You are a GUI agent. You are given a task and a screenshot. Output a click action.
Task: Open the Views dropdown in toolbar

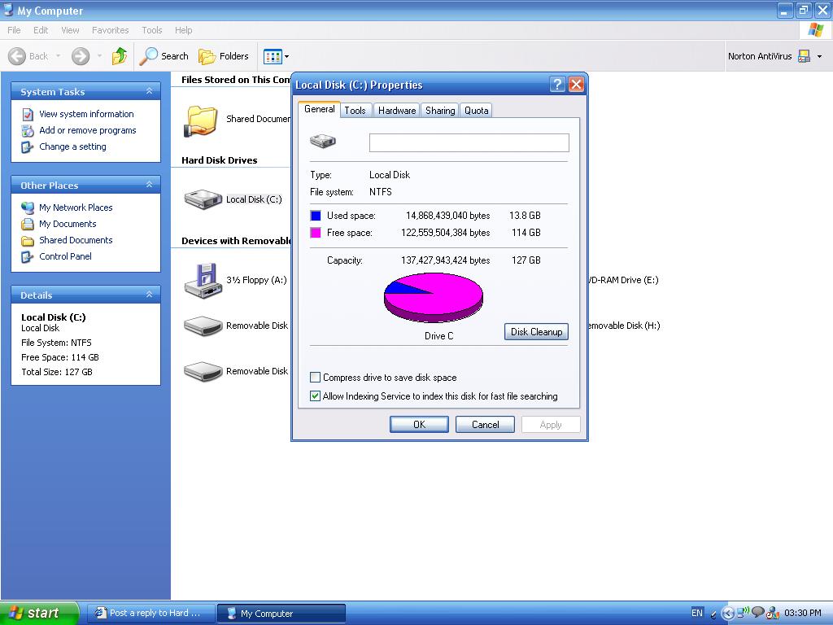pos(276,56)
